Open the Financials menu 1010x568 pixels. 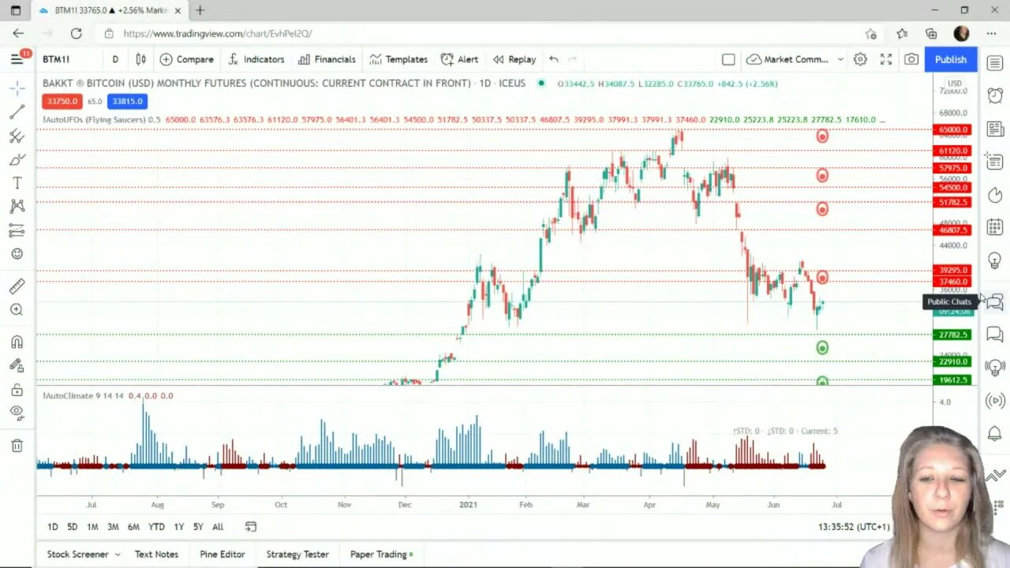point(327,59)
